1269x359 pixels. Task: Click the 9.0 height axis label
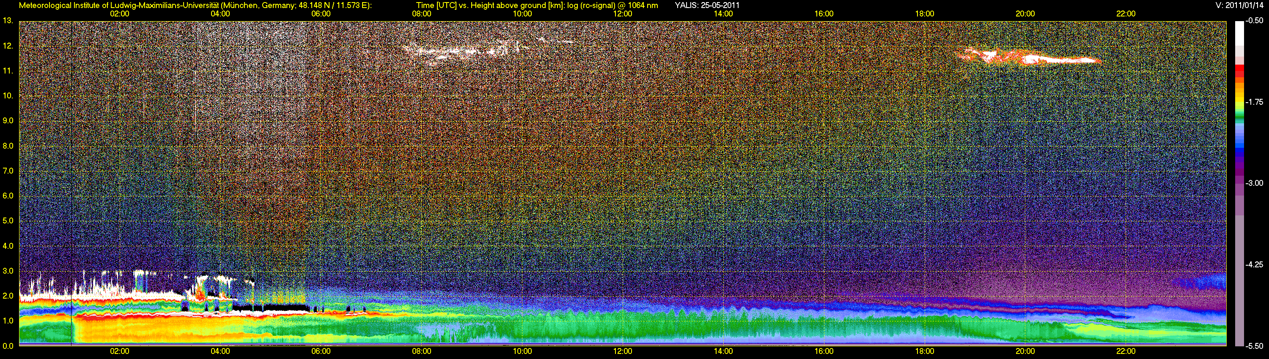[x=8, y=120]
